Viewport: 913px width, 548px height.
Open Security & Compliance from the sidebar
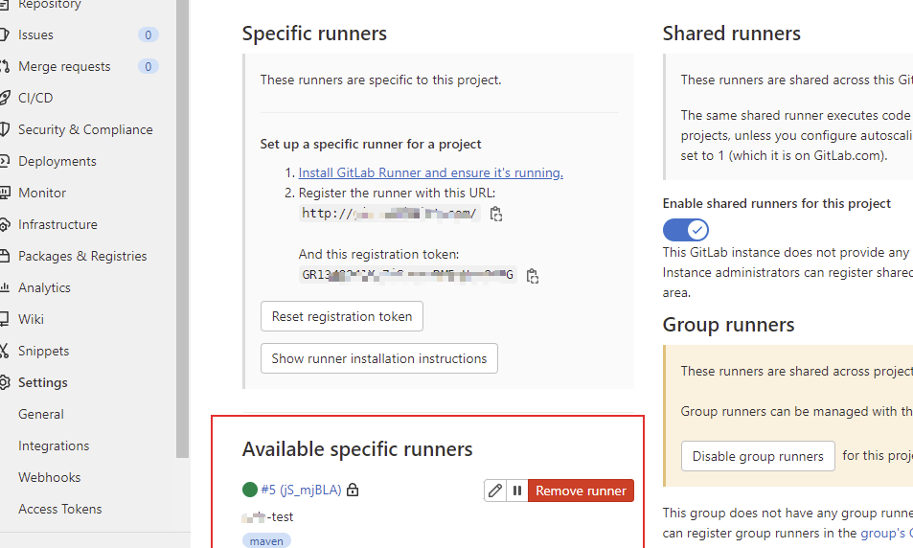tap(84, 129)
